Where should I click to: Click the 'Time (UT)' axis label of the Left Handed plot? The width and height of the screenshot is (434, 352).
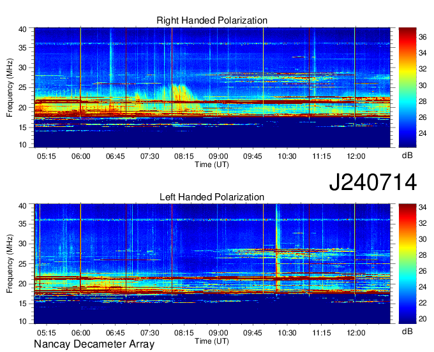tap(212, 341)
